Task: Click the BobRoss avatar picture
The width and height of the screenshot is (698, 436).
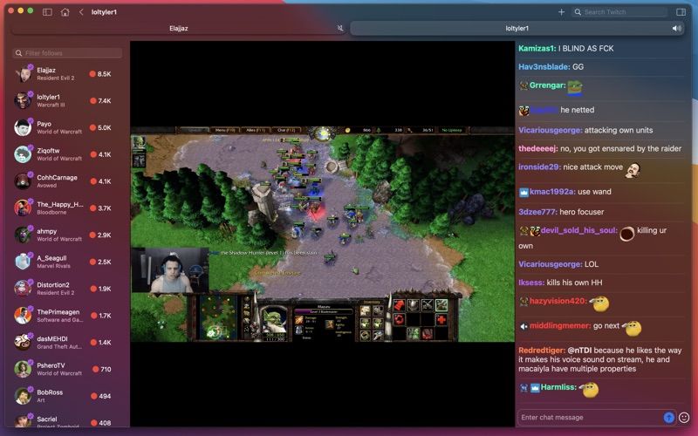Action: point(23,397)
